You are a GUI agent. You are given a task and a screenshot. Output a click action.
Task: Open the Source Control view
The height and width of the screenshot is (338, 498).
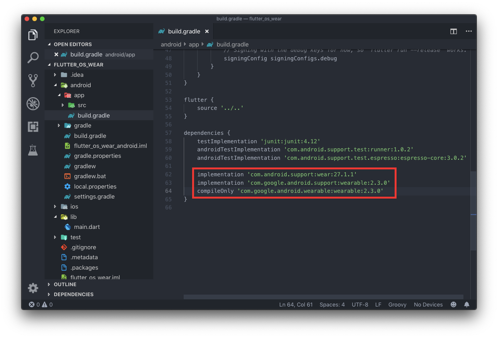coord(33,81)
